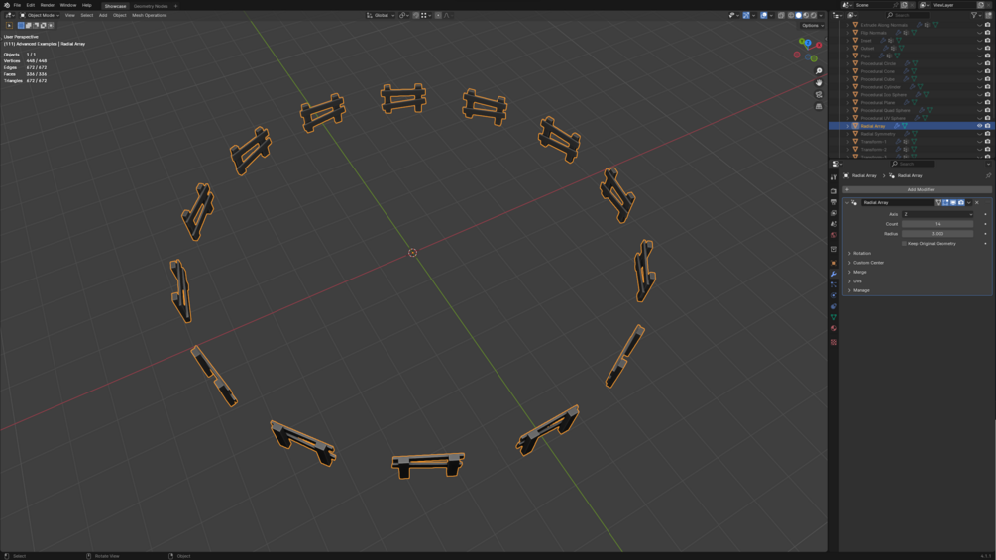The width and height of the screenshot is (996, 560).
Task: Click the new scene icon beside Scene field
Action: (x=904, y=5)
